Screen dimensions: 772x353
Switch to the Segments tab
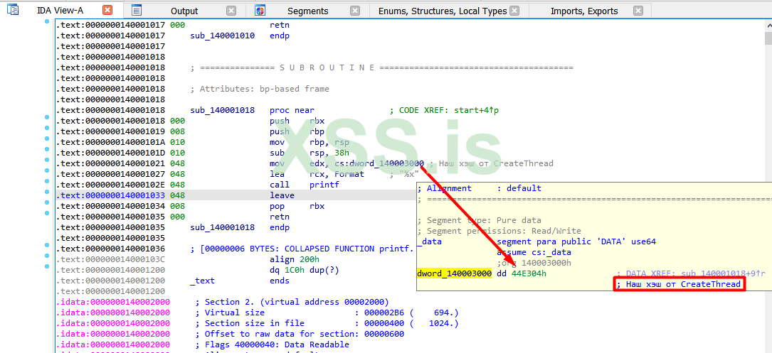click(307, 11)
